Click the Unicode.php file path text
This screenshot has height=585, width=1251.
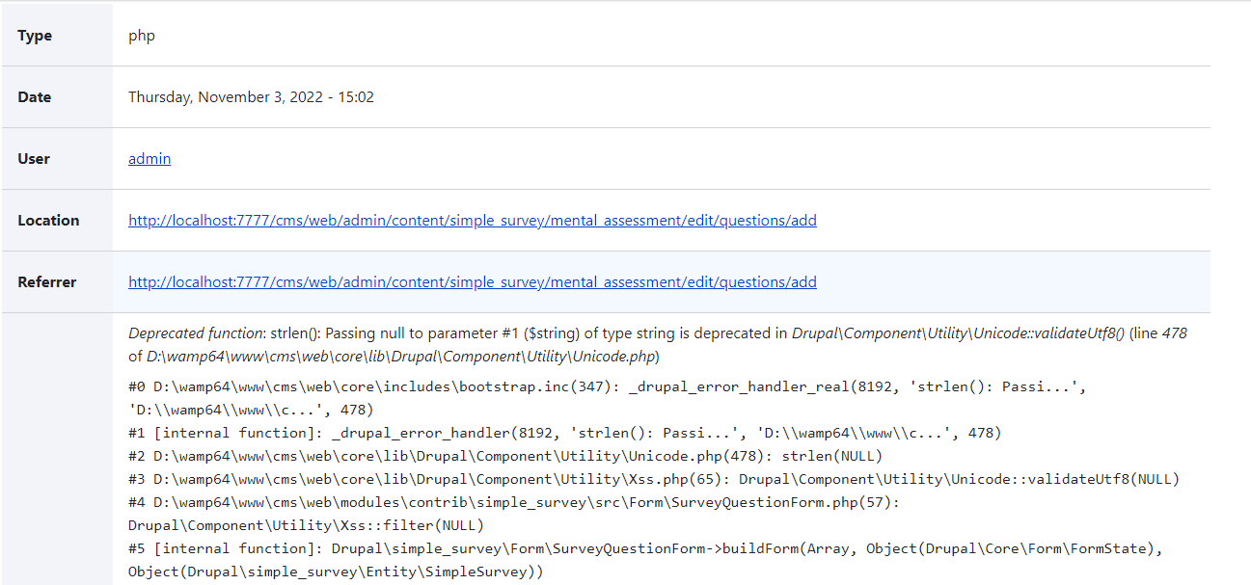401,358
